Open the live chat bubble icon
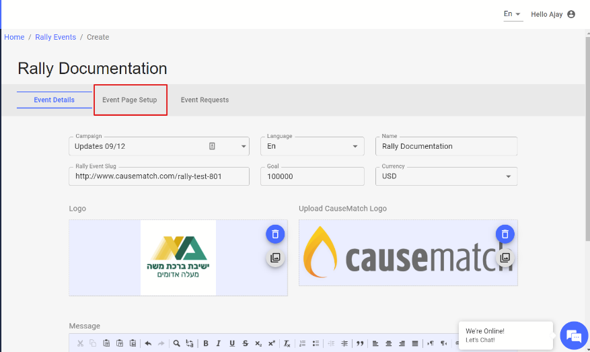This screenshot has width=590, height=352. (x=574, y=335)
